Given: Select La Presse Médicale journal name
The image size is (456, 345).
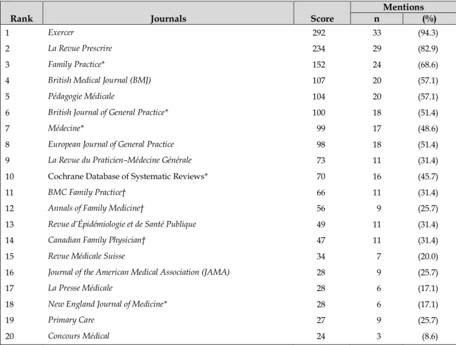Looking at the screenshot, I should (80, 288).
